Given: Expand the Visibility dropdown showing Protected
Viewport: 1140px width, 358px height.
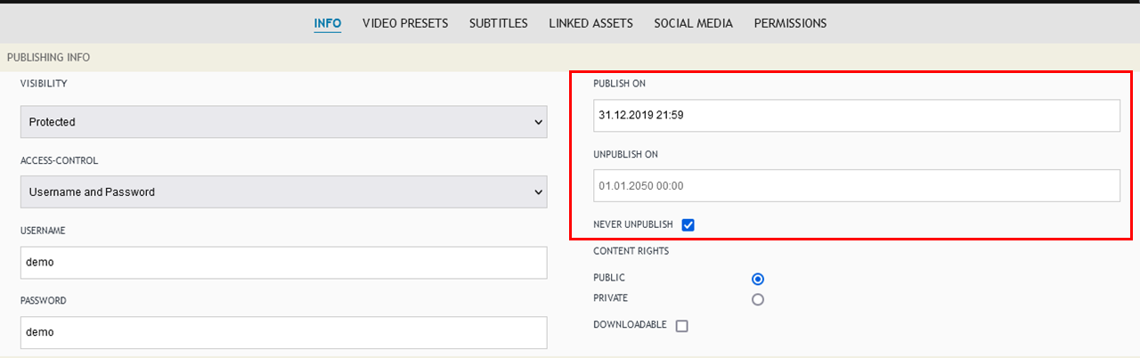Looking at the screenshot, I should [283, 122].
